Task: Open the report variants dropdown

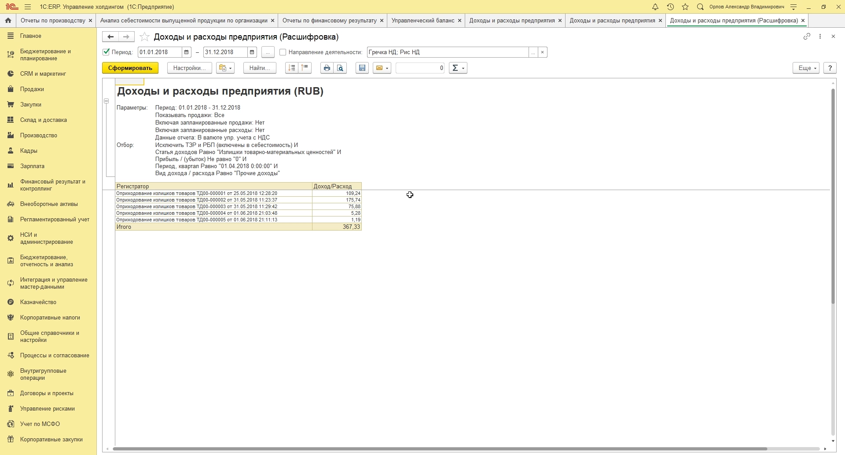Action: coord(225,68)
